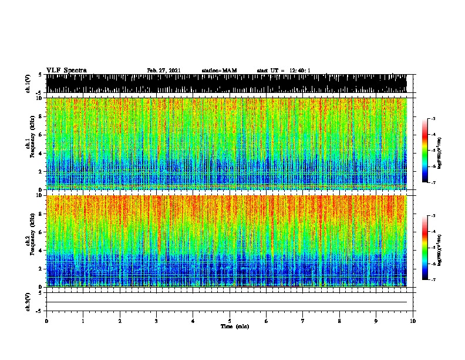Click the ch.1(V) waveform amplitude panel
Image resolution: width=465 pixels, height=360 pixels.
[226, 84]
